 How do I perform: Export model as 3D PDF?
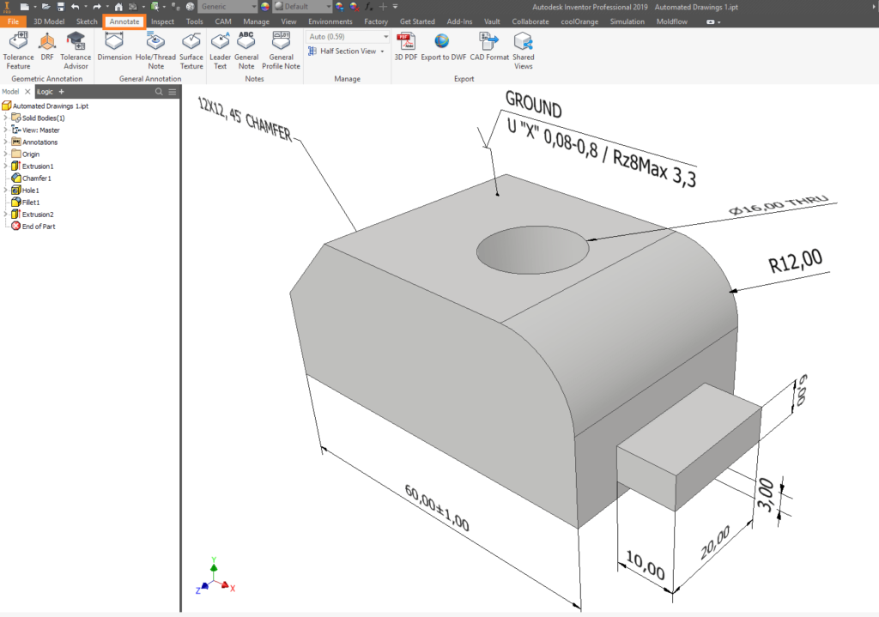coord(405,46)
